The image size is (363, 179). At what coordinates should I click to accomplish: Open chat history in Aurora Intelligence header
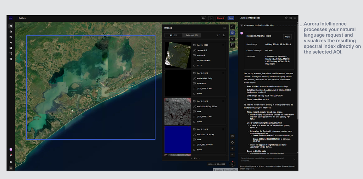point(286,18)
